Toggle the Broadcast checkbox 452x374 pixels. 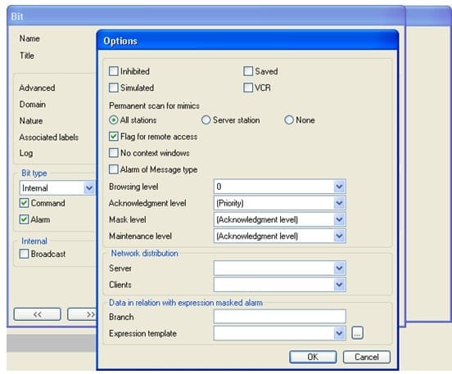coord(24,254)
